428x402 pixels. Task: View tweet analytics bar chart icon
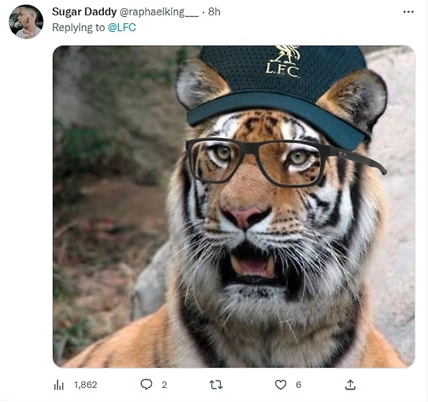pyautogui.click(x=59, y=385)
